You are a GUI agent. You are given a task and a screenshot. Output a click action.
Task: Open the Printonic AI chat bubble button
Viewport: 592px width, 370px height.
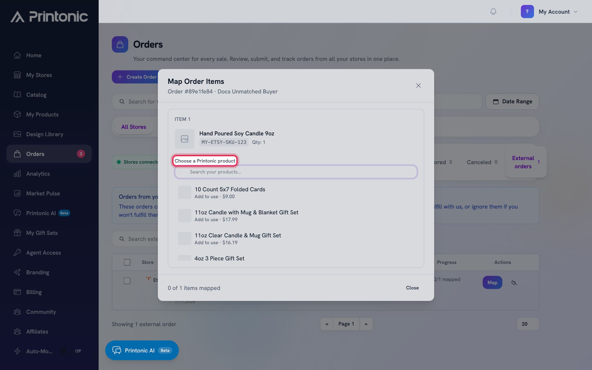142,350
